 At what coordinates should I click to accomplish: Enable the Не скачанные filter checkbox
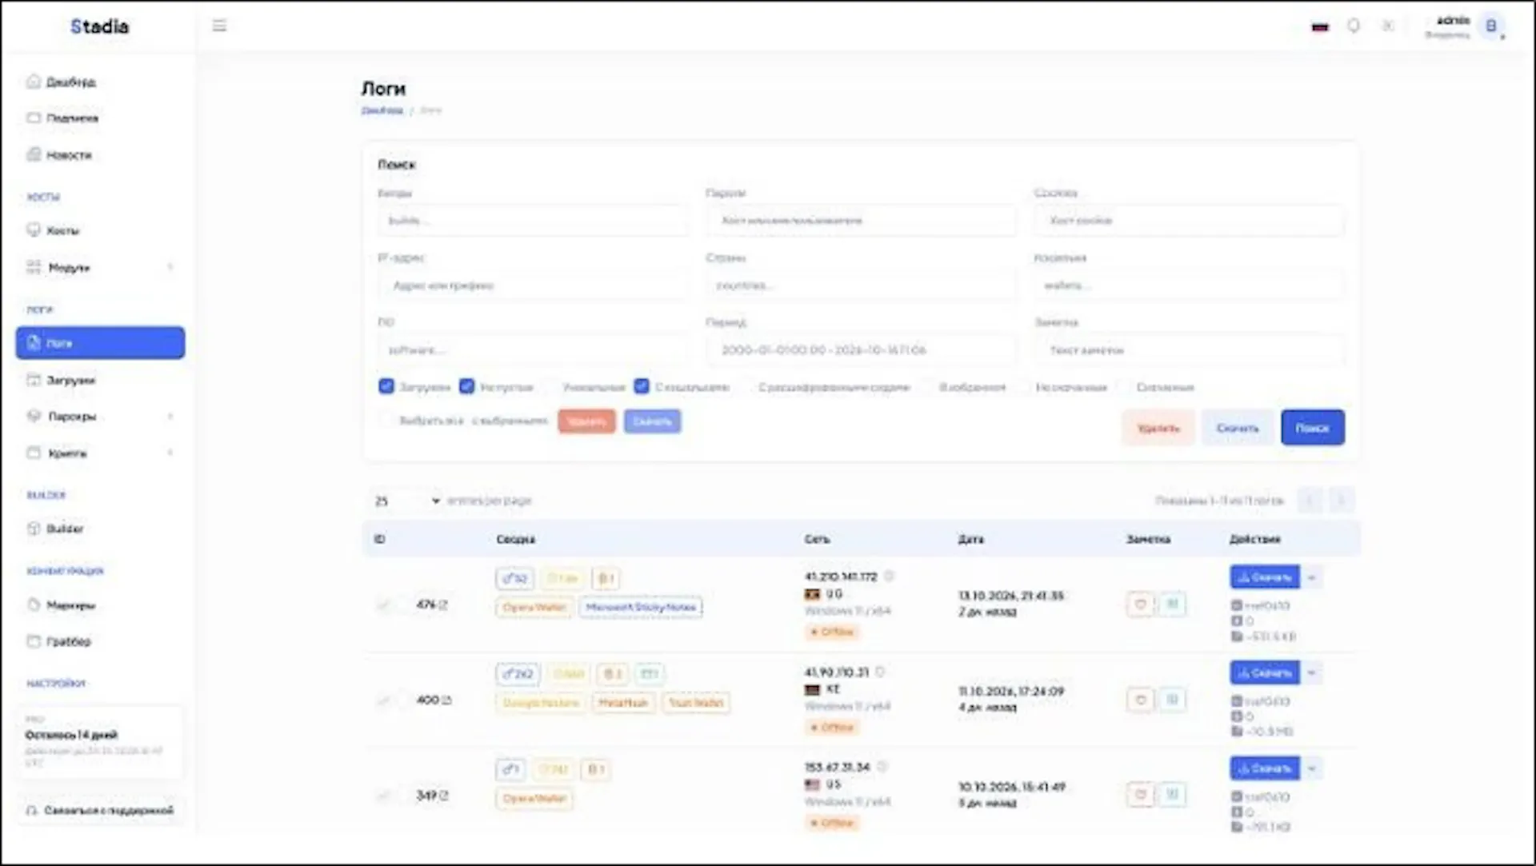1022,387
